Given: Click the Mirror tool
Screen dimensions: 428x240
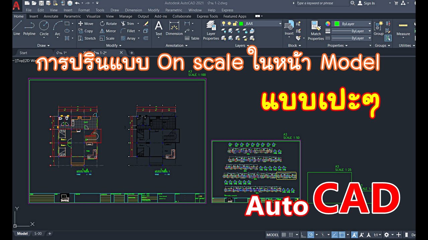Looking at the screenshot, I should point(108,31).
